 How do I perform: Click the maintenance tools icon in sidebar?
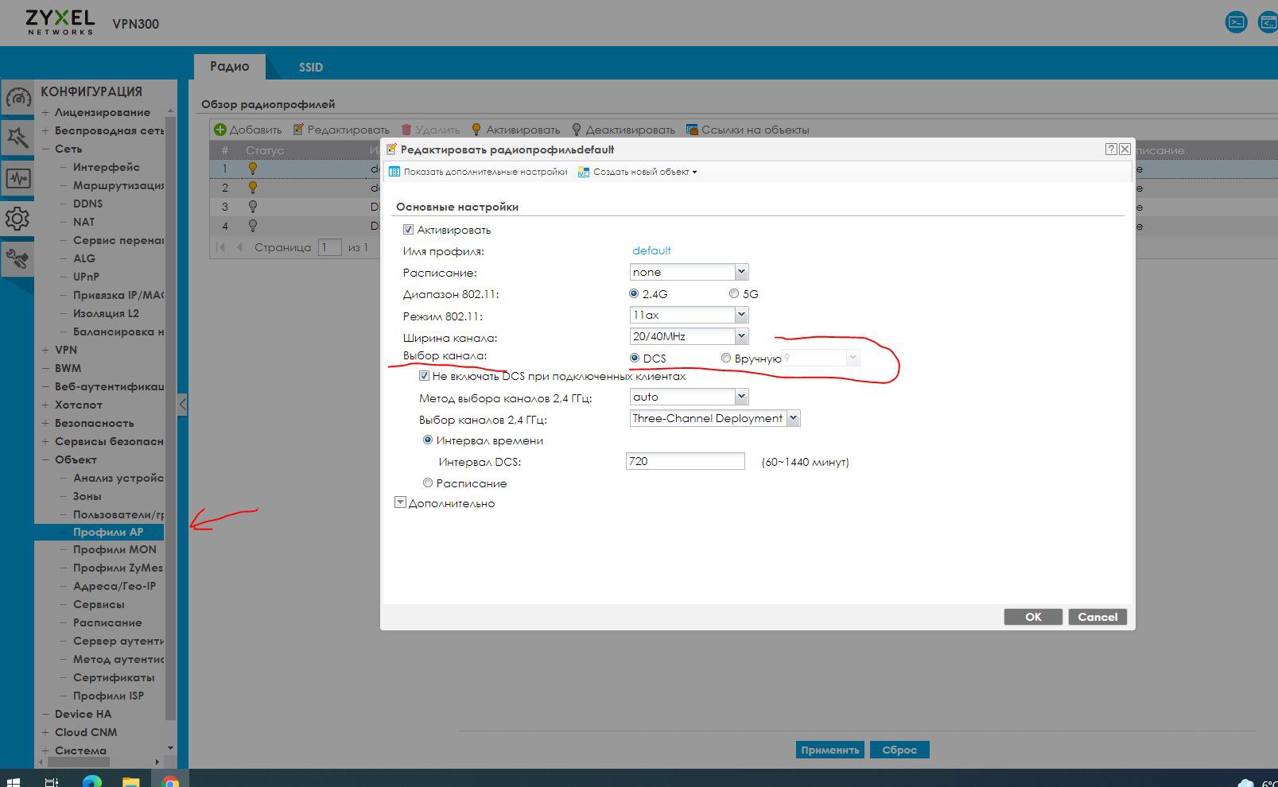[x=17, y=258]
